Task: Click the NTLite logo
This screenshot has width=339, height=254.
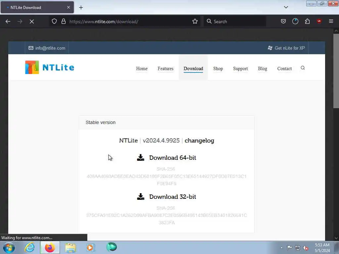Action: (x=50, y=67)
